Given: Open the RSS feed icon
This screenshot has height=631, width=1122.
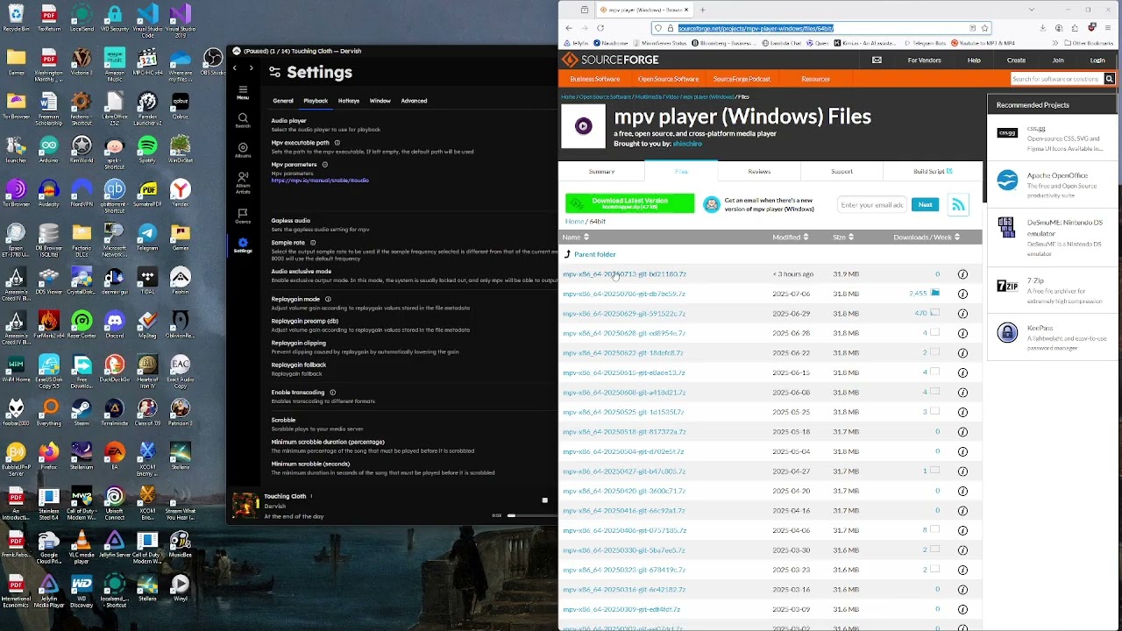Looking at the screenshot, I should (x=958, y=204).
